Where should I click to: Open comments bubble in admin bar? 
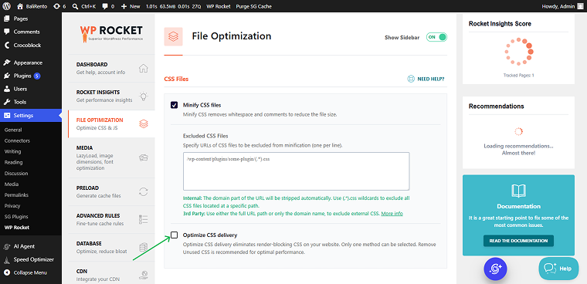[x=108, y=6]
